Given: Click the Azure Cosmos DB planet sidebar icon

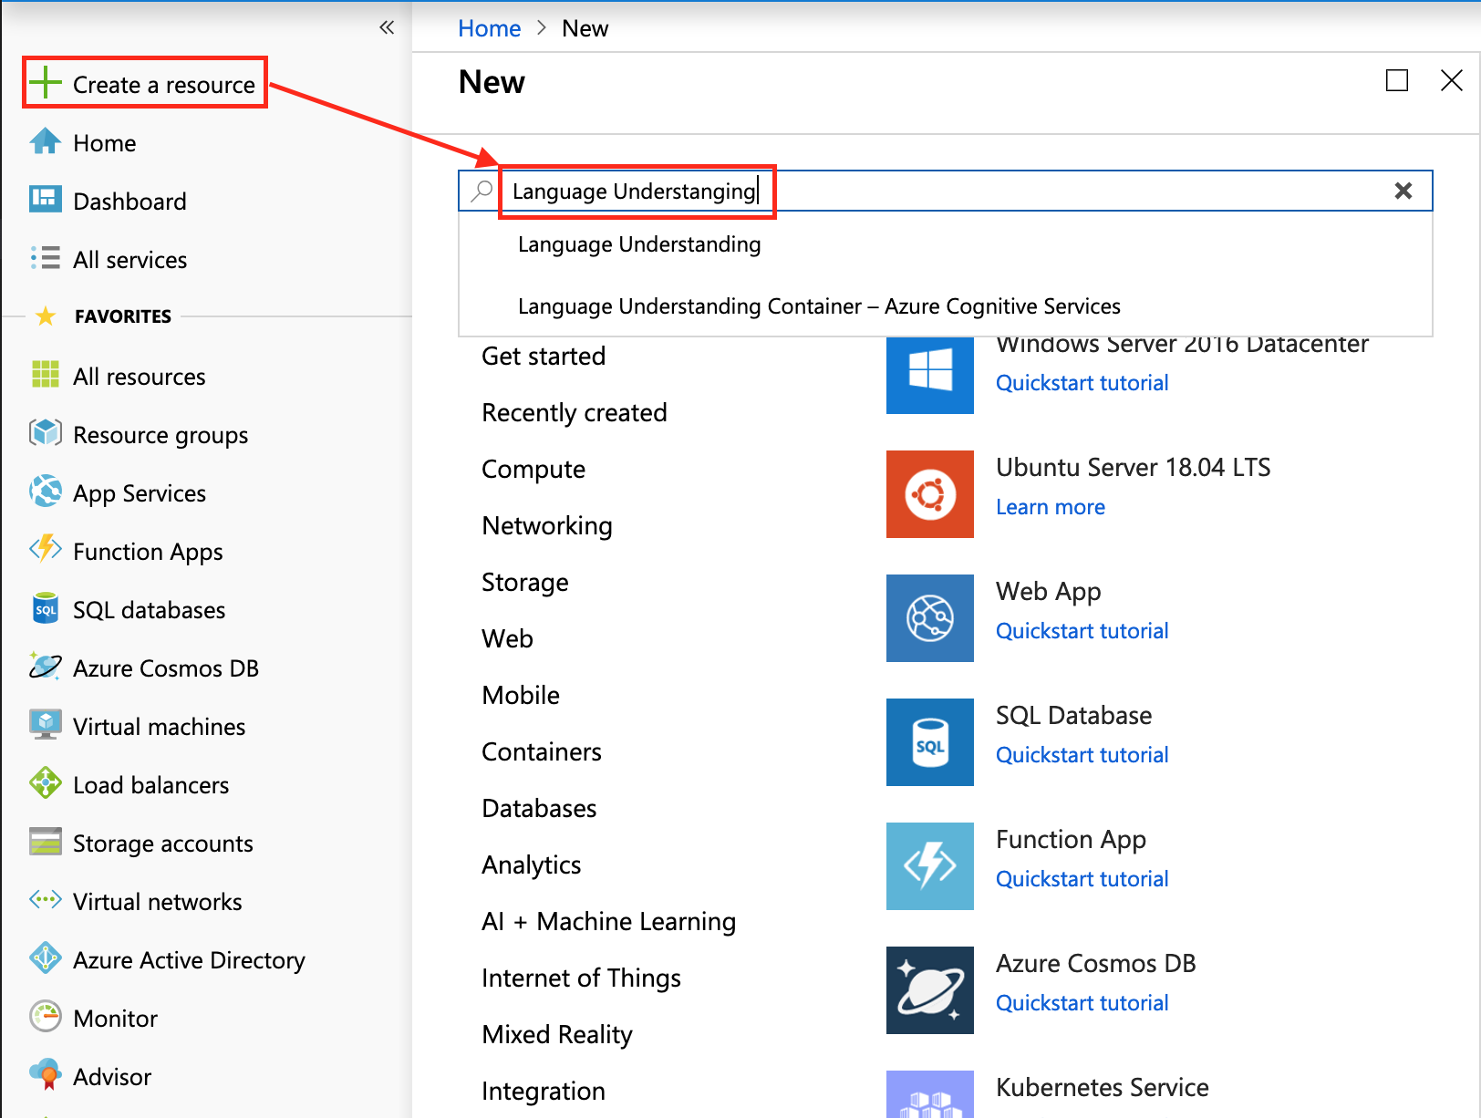Looking at the screenshot, I should [x=45, y=667].
